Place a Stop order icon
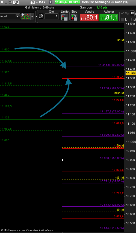Screen dimensions: 136x233 pyautogui.click(x=74, y=17)
